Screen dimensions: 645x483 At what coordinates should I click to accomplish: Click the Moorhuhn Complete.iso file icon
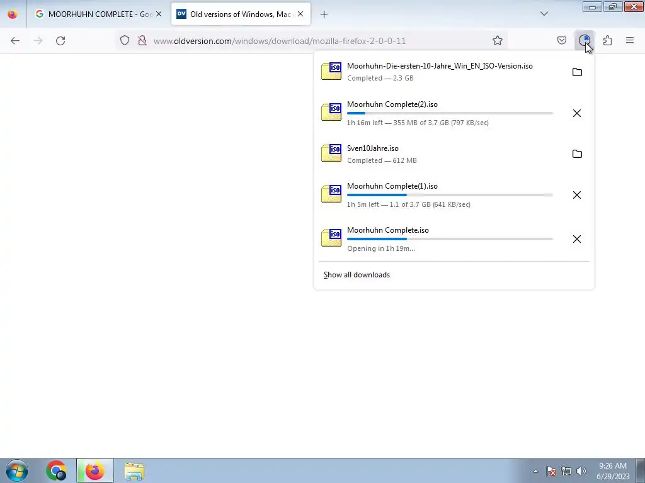(x=331, y=238)
